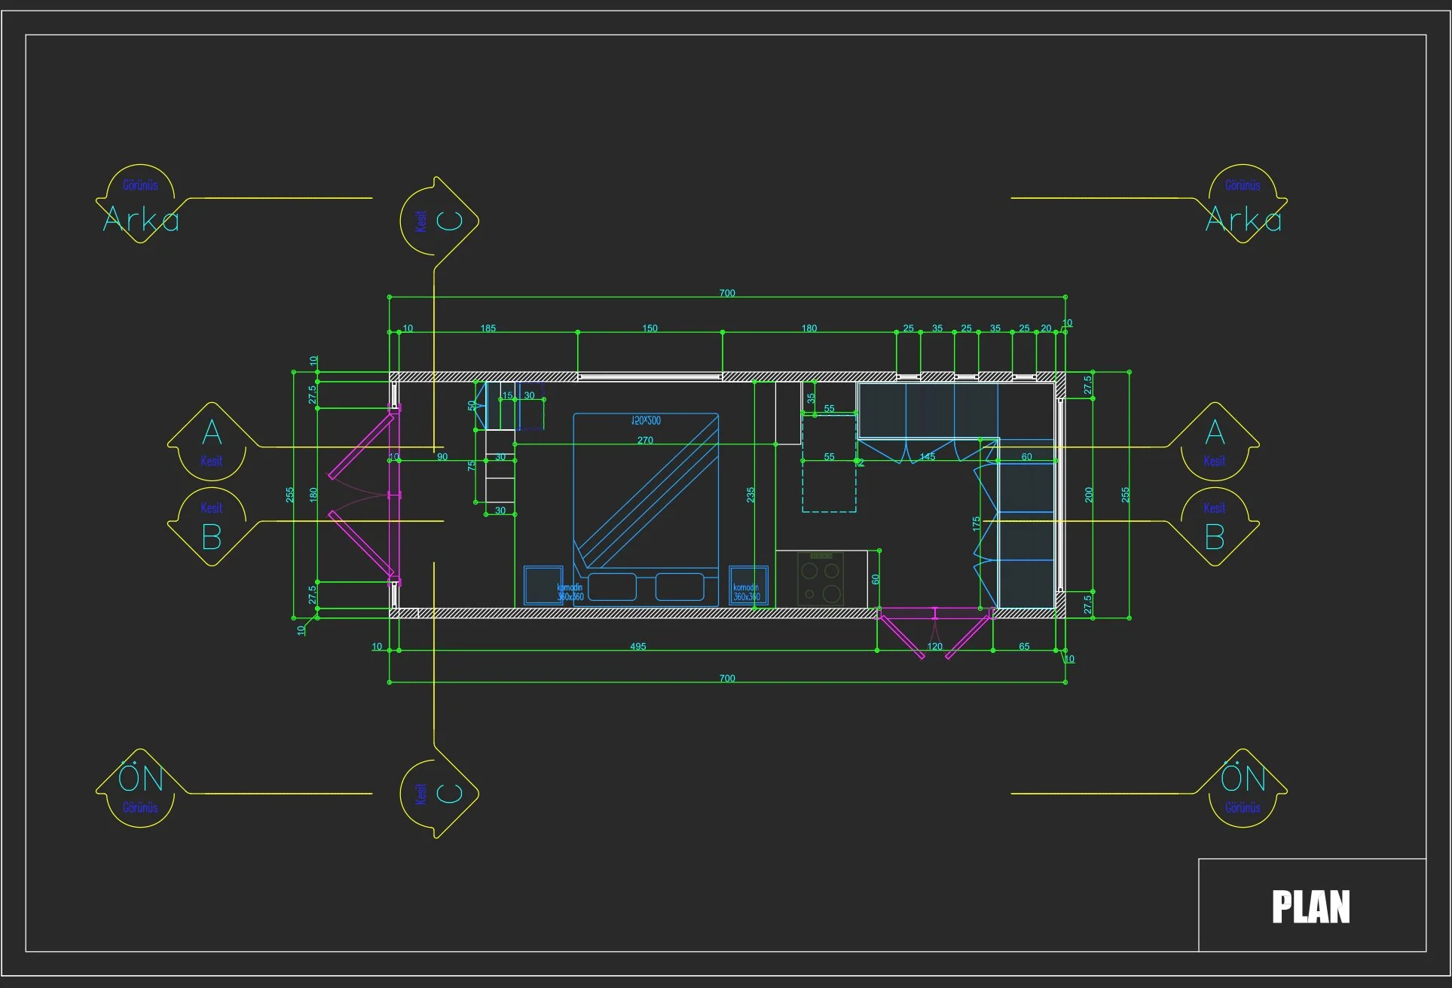Select the 185 dimension text
This screenshot has height=988, width=1452.
488,328
